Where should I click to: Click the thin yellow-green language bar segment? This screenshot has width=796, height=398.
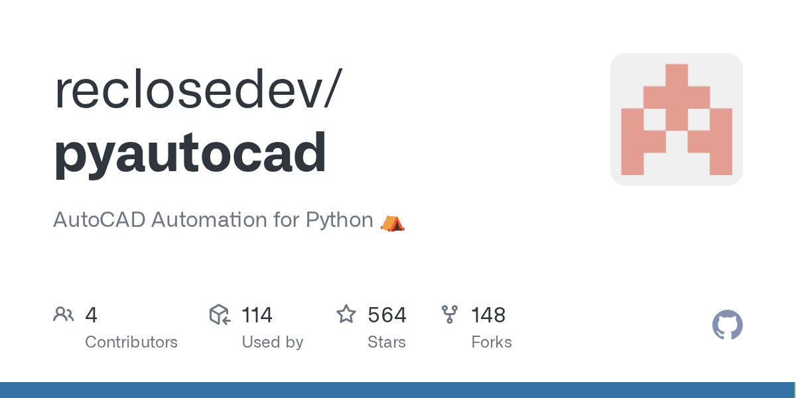(x=795, y=390)
